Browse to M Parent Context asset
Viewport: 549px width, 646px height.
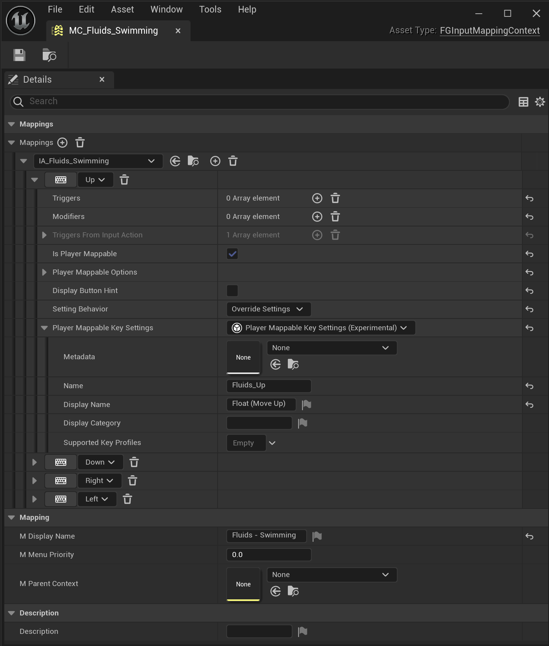click(x=293, y=591)
